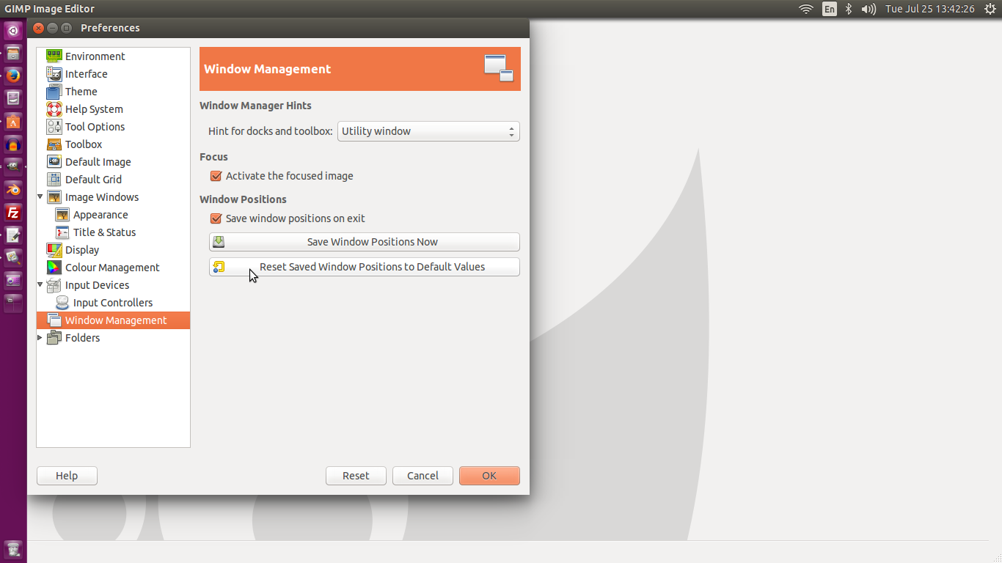Open the Trash in the dock
1002x563 pixels.
click(13, 548)
